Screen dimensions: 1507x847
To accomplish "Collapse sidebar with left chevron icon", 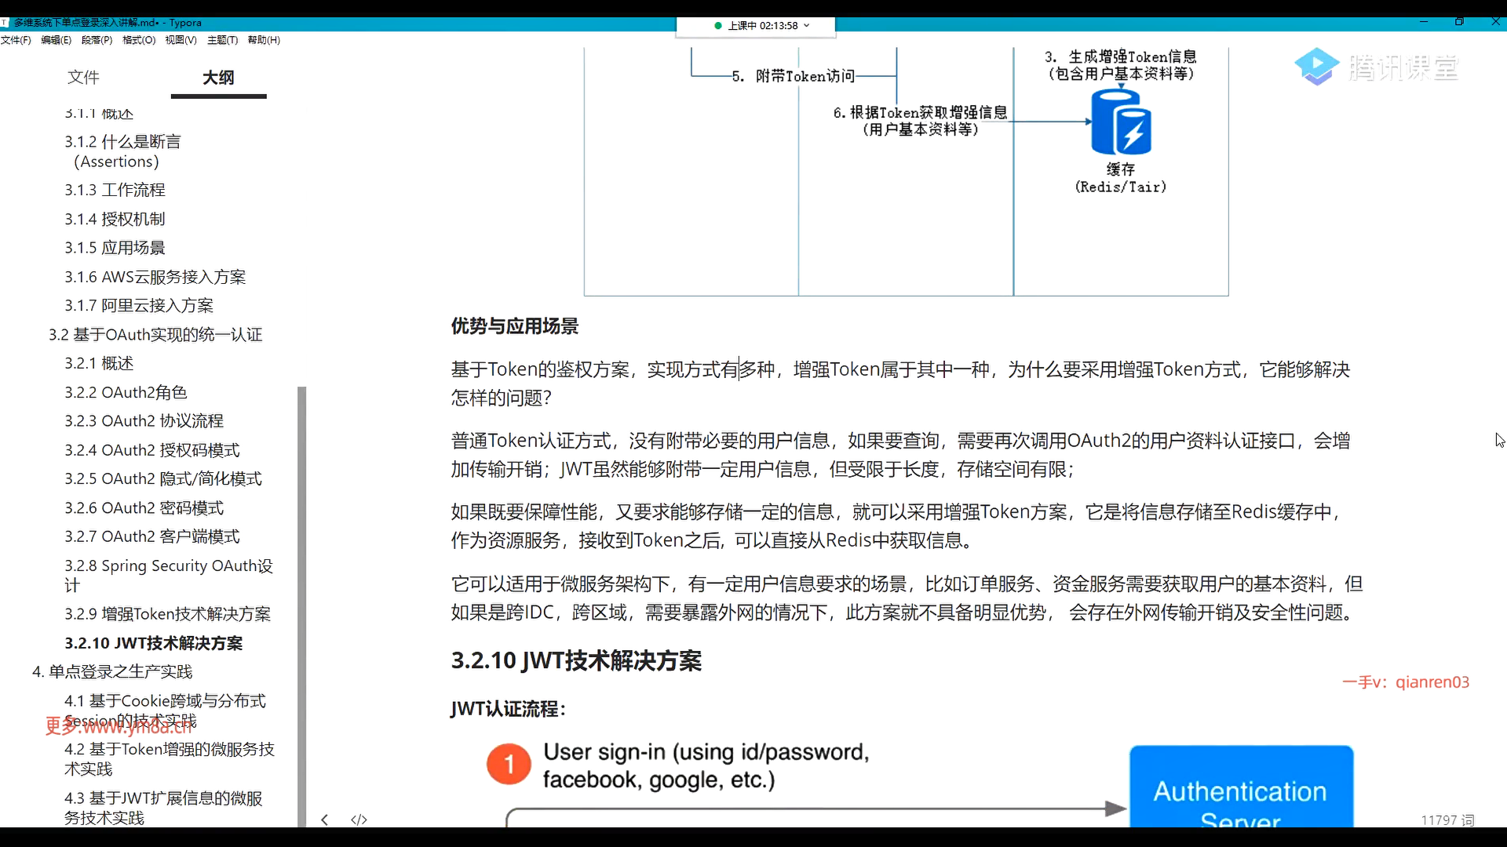I will (324, 820).
